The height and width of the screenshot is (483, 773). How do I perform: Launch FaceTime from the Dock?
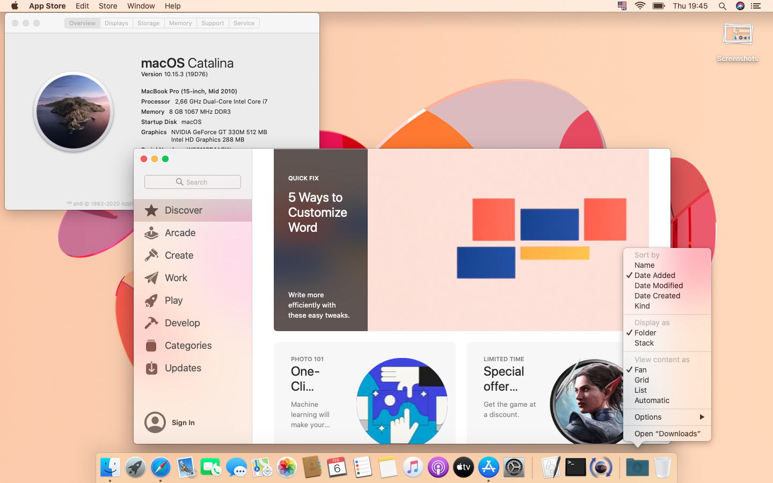coord(211,467)
